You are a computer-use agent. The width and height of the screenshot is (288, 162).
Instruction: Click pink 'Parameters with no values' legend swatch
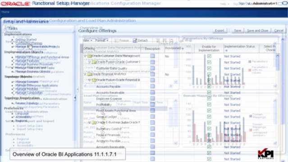coord(250,70)
